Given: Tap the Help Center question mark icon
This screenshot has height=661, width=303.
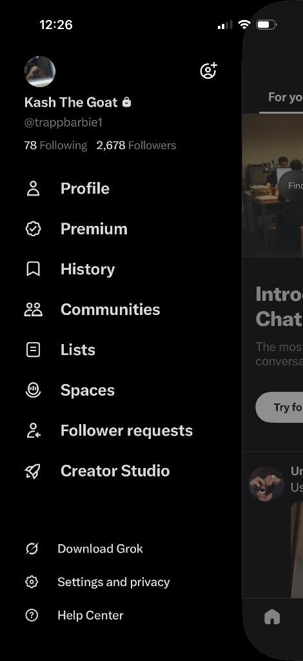Looking at the screenshot, I should click(32, 615).
